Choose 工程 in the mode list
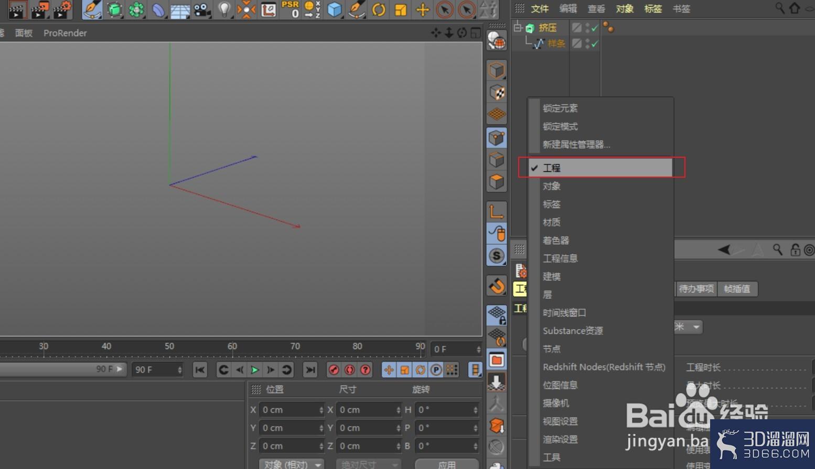The image size is (815, 469). point(600,168)
